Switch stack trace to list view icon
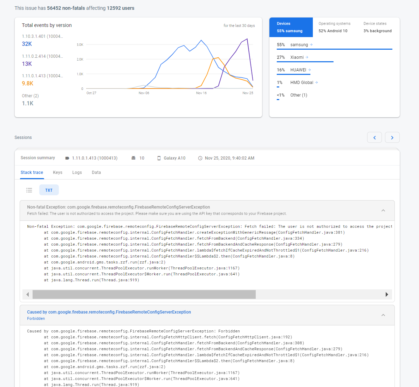The image size is (419, 387). point(29,190)
